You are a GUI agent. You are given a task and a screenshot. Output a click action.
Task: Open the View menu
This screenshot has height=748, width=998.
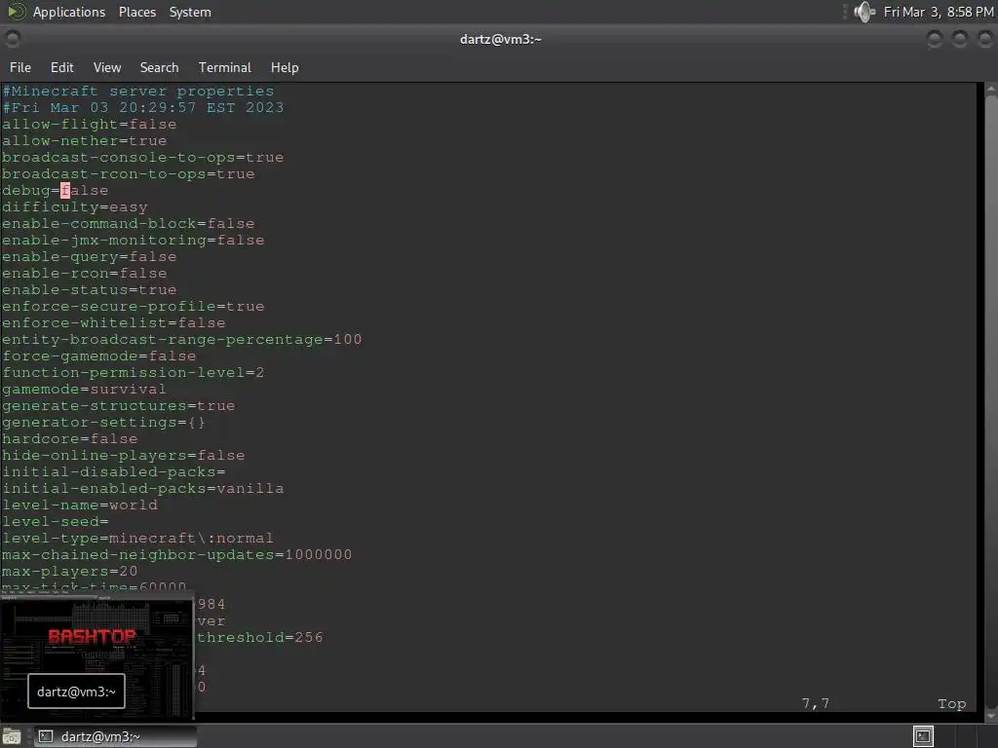pos(107,67)
